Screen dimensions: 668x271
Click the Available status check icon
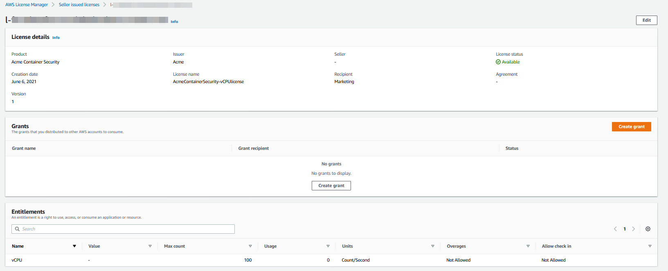(498, 62)
